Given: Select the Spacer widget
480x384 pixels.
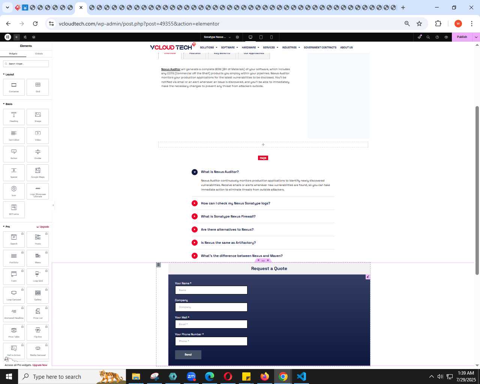Looking at the screenshot, I should pos(14,172).
